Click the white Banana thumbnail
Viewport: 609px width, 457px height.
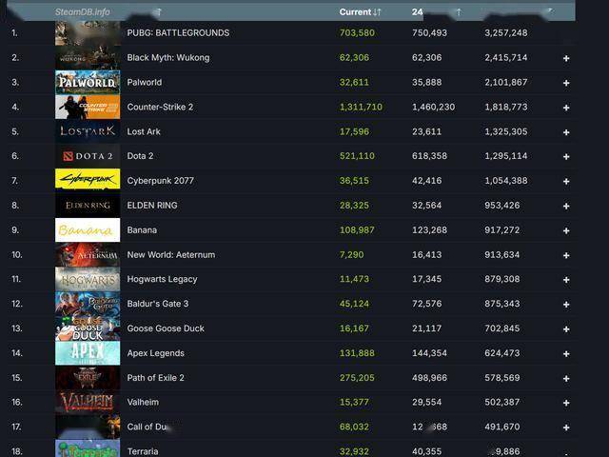coord(88,230)
